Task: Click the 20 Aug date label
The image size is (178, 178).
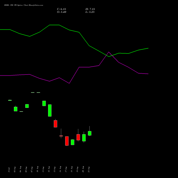Action: tap(83, 169)
